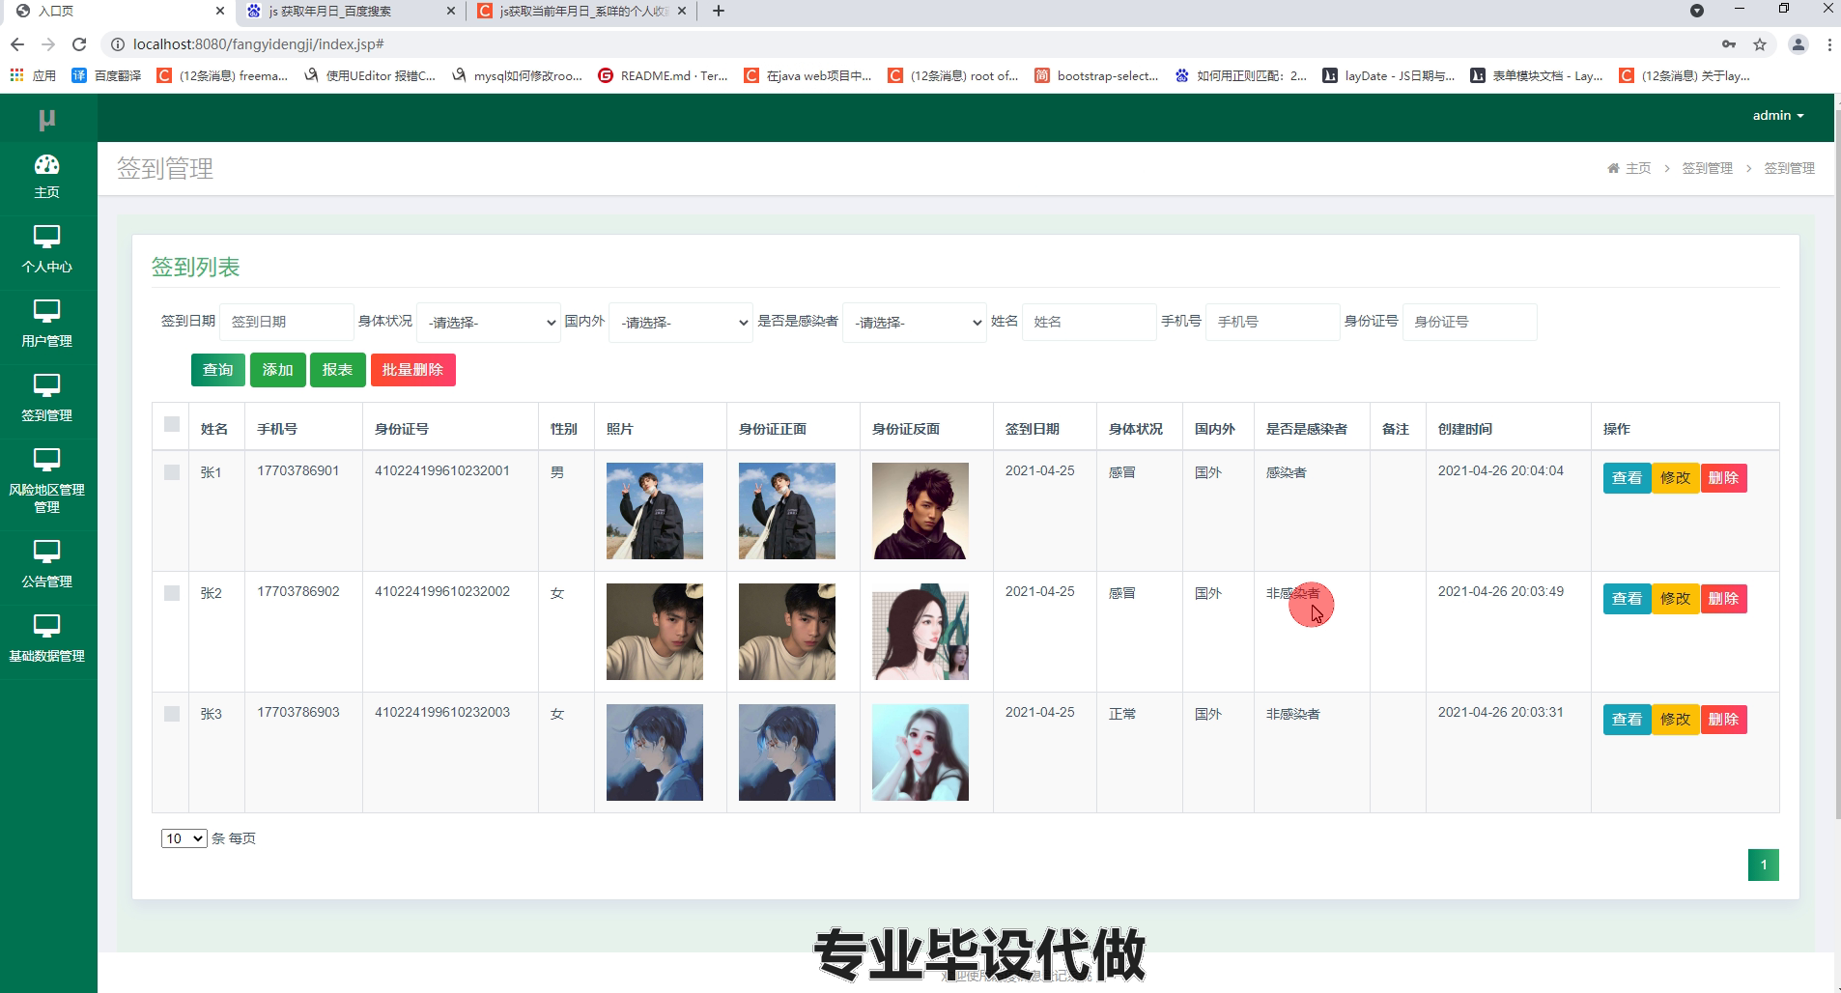This screenshot has height=993, width=1841.
Task: Go back with the browser back arrow
Action: [17, 44]
